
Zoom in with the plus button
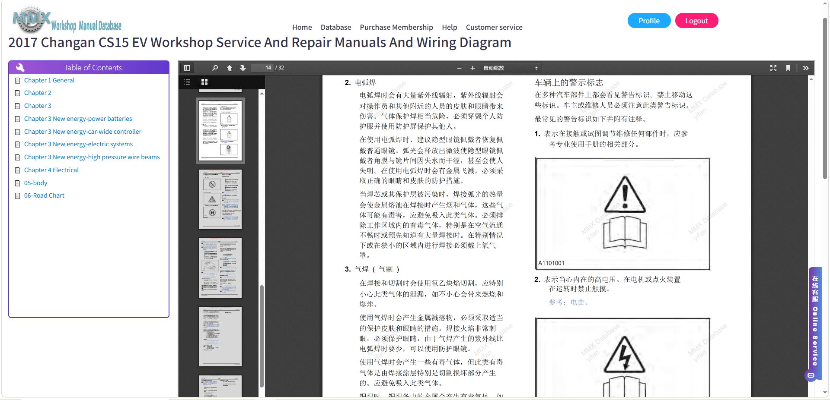(472, 68)
